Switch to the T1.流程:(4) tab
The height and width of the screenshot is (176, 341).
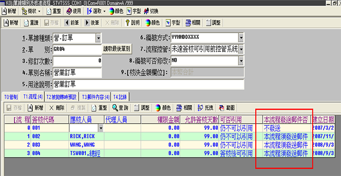pyautogui.click(x=33, y=97)
